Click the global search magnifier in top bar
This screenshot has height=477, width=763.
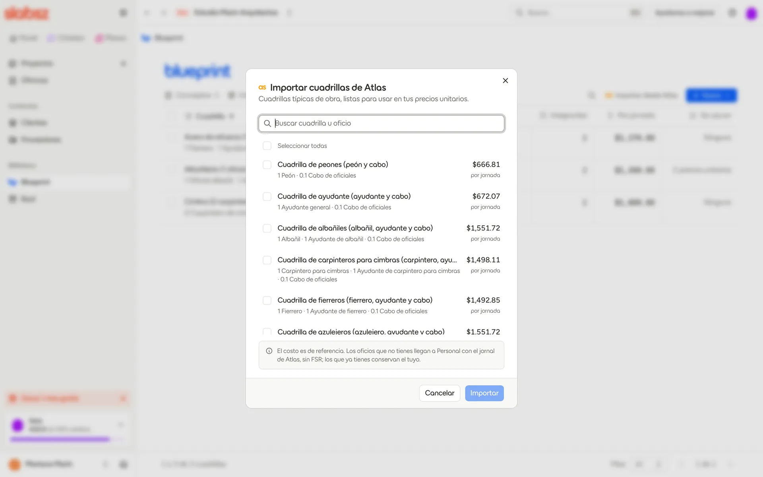pyautogui.click(x=519, y=13)
